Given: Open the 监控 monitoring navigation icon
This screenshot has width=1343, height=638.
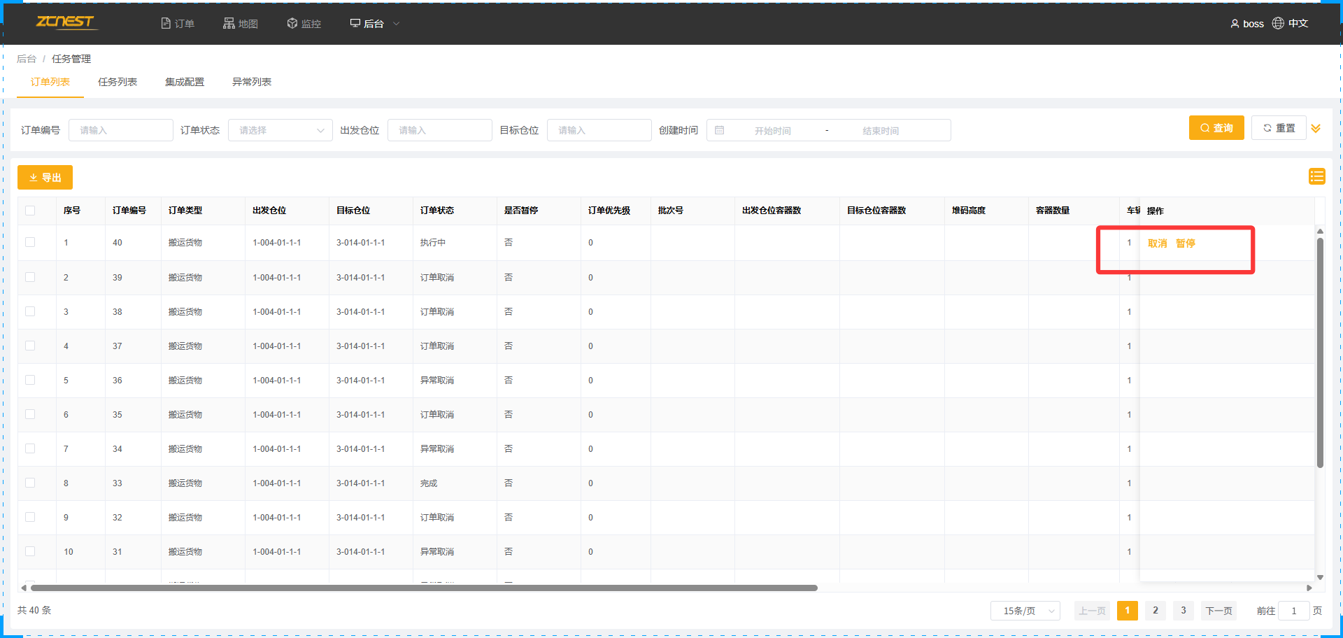Looking at the screenshot, I should (x=292, y=24).
